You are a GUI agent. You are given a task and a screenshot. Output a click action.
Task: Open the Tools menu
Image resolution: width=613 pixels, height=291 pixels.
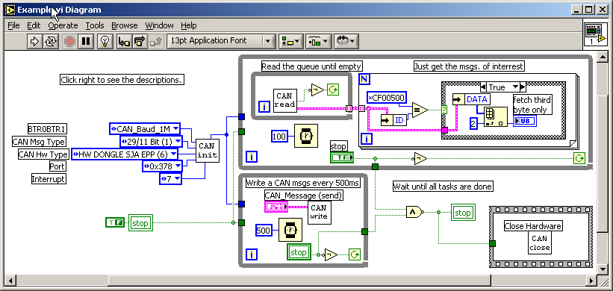point(95,25)
